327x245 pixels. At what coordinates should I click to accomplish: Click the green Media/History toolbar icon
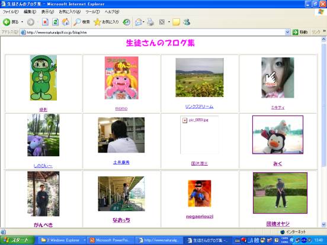(x=126, y=22)
